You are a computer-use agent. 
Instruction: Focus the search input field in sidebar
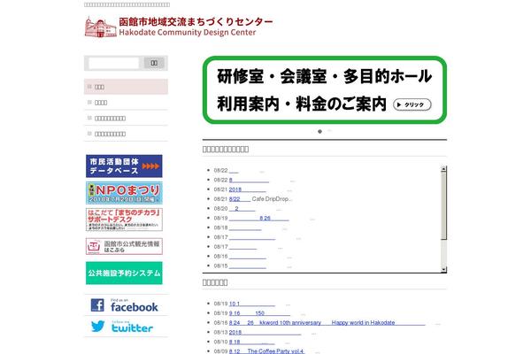pos(114,63)
